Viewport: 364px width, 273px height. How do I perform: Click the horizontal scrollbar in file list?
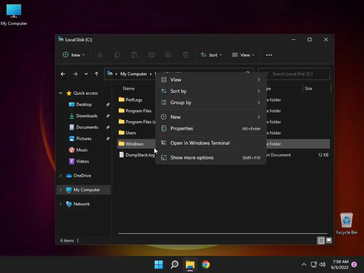click(x=223, y=233)
